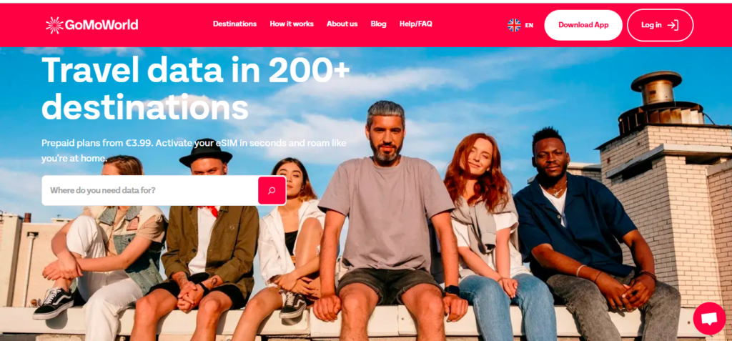Click the 'Travel data in 200+ destinations' headline

click(x=196, y=89)
